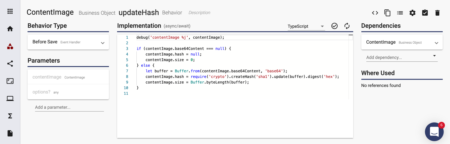Click the refresh icon next to Implementation

[x=347, y=26]
